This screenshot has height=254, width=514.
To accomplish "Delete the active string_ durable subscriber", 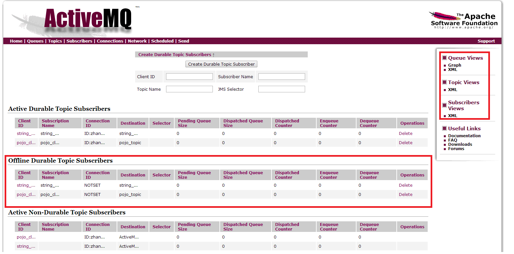I will [x=406, y=134].
